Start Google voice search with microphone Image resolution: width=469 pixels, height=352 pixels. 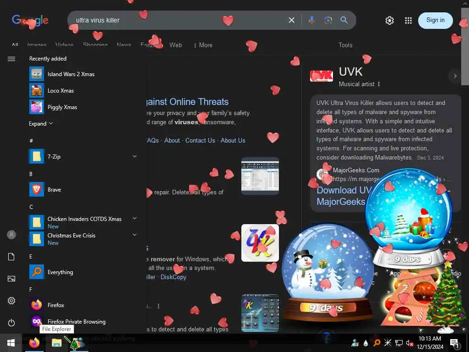[x=311, y=20]
